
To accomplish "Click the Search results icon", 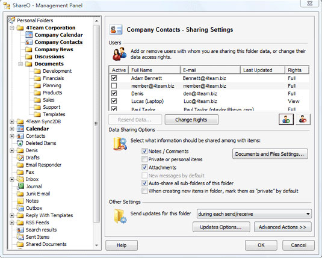I will (x=20, y=230).
